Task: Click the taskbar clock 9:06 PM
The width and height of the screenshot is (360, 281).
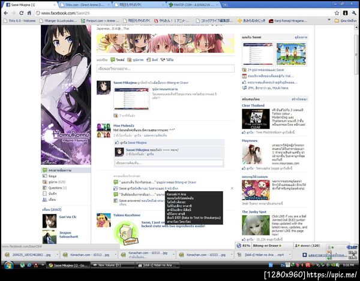Action: click(x=348, y=265)
